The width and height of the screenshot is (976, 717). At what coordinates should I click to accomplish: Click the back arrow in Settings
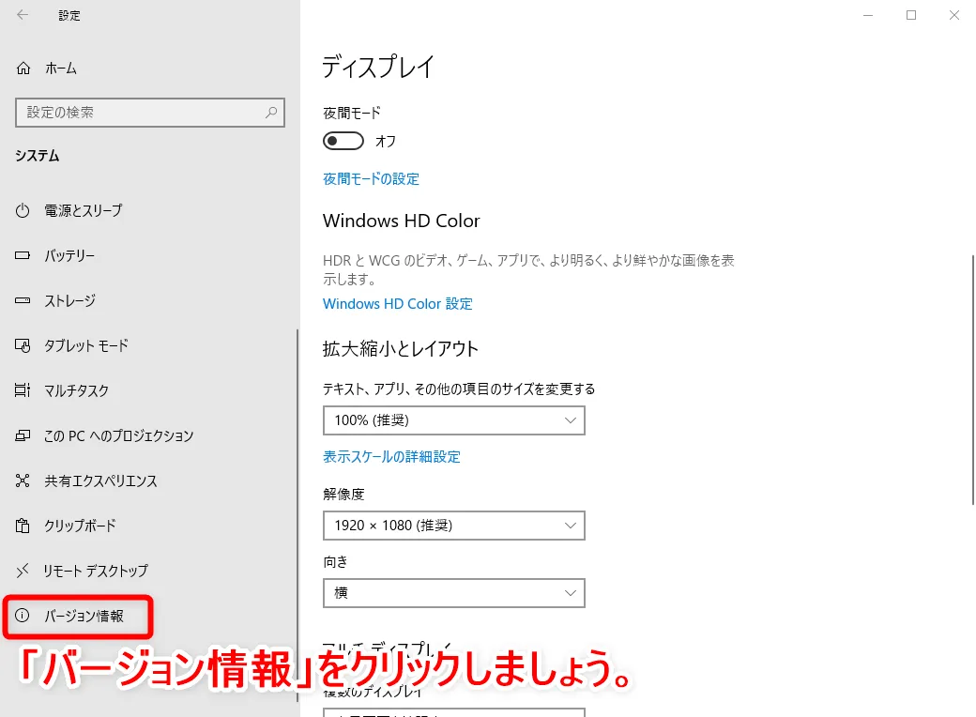(23, 15)
